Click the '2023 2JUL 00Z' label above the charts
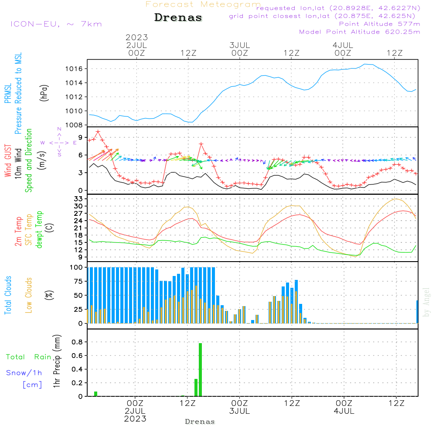 click(136, 45)
